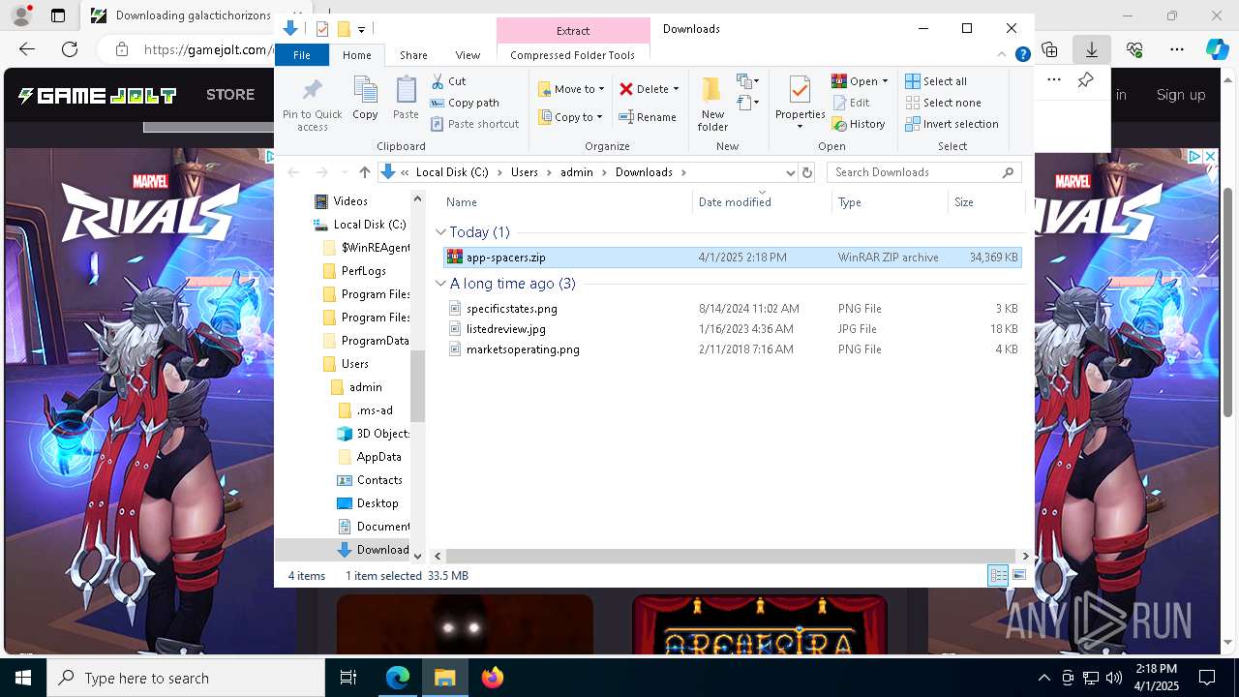
Task: Click the horizontal scrollbar right arrow
Action: (x=1026, y=557)
